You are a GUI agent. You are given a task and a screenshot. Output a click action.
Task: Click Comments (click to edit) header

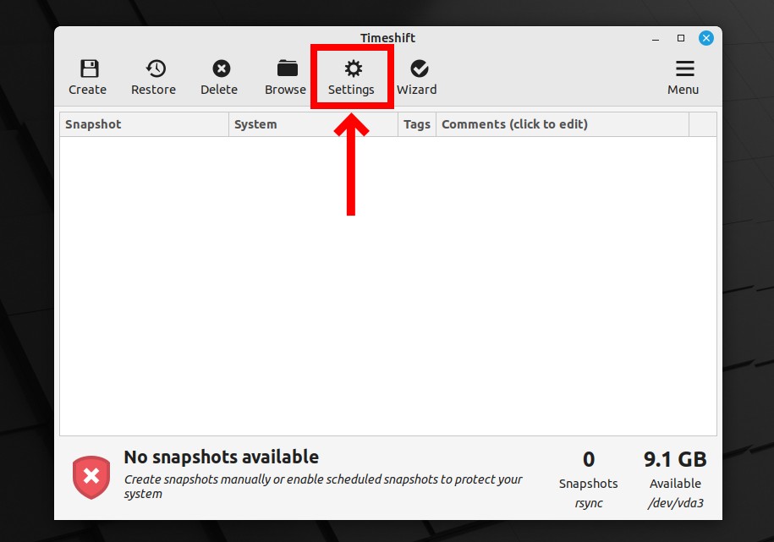563,124
